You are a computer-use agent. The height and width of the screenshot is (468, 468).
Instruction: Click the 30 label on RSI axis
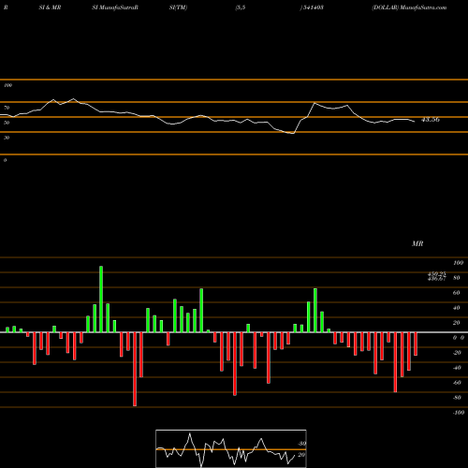7,138
